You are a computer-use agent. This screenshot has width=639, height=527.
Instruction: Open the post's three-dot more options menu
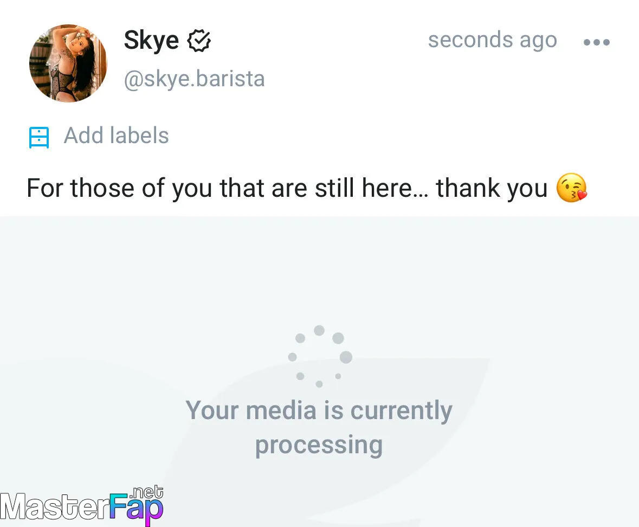point(596,42)
